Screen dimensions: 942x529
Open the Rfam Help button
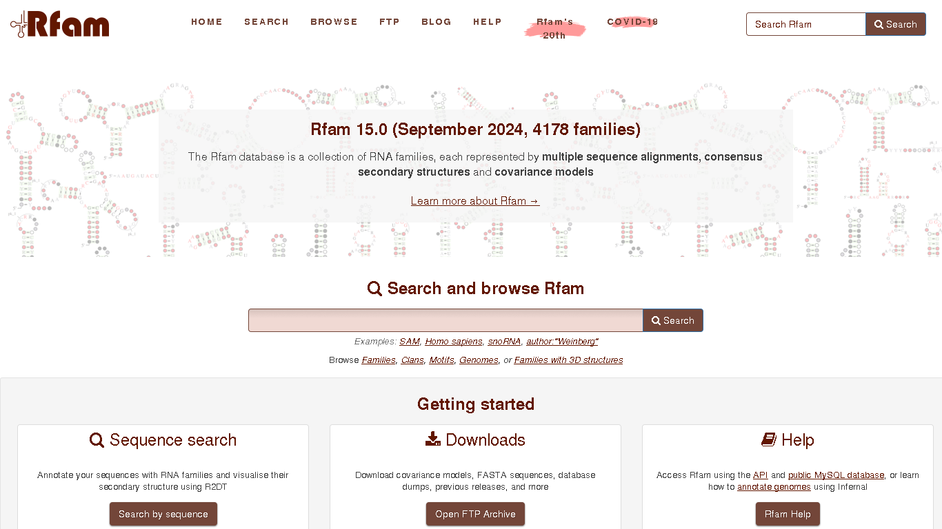pos(788,514)
